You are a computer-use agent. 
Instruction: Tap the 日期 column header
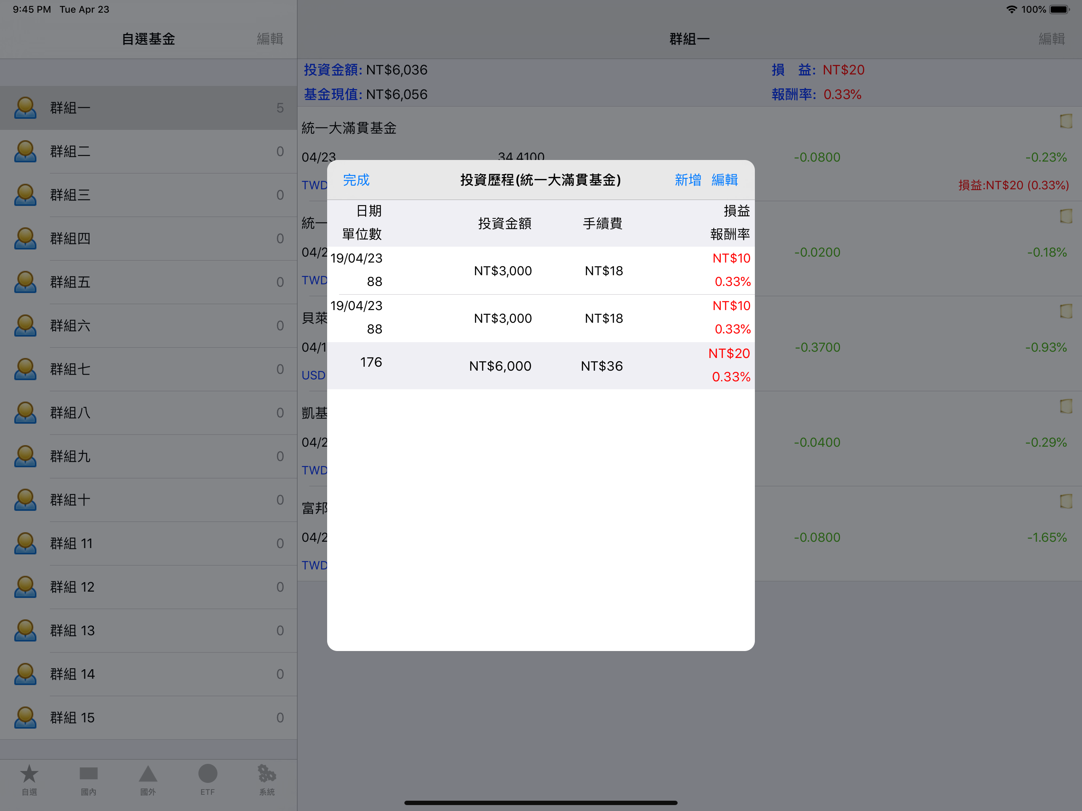tap(369, 211)
